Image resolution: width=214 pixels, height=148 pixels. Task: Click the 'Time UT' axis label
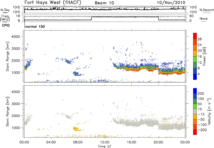tap(105, 146)
